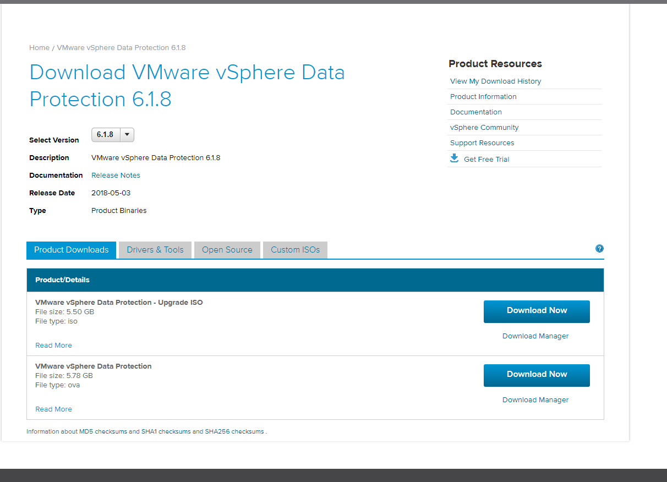Click the type value "Product Binaries"
Viewport: 667px width, 482px height.
[x=119, y=211]
